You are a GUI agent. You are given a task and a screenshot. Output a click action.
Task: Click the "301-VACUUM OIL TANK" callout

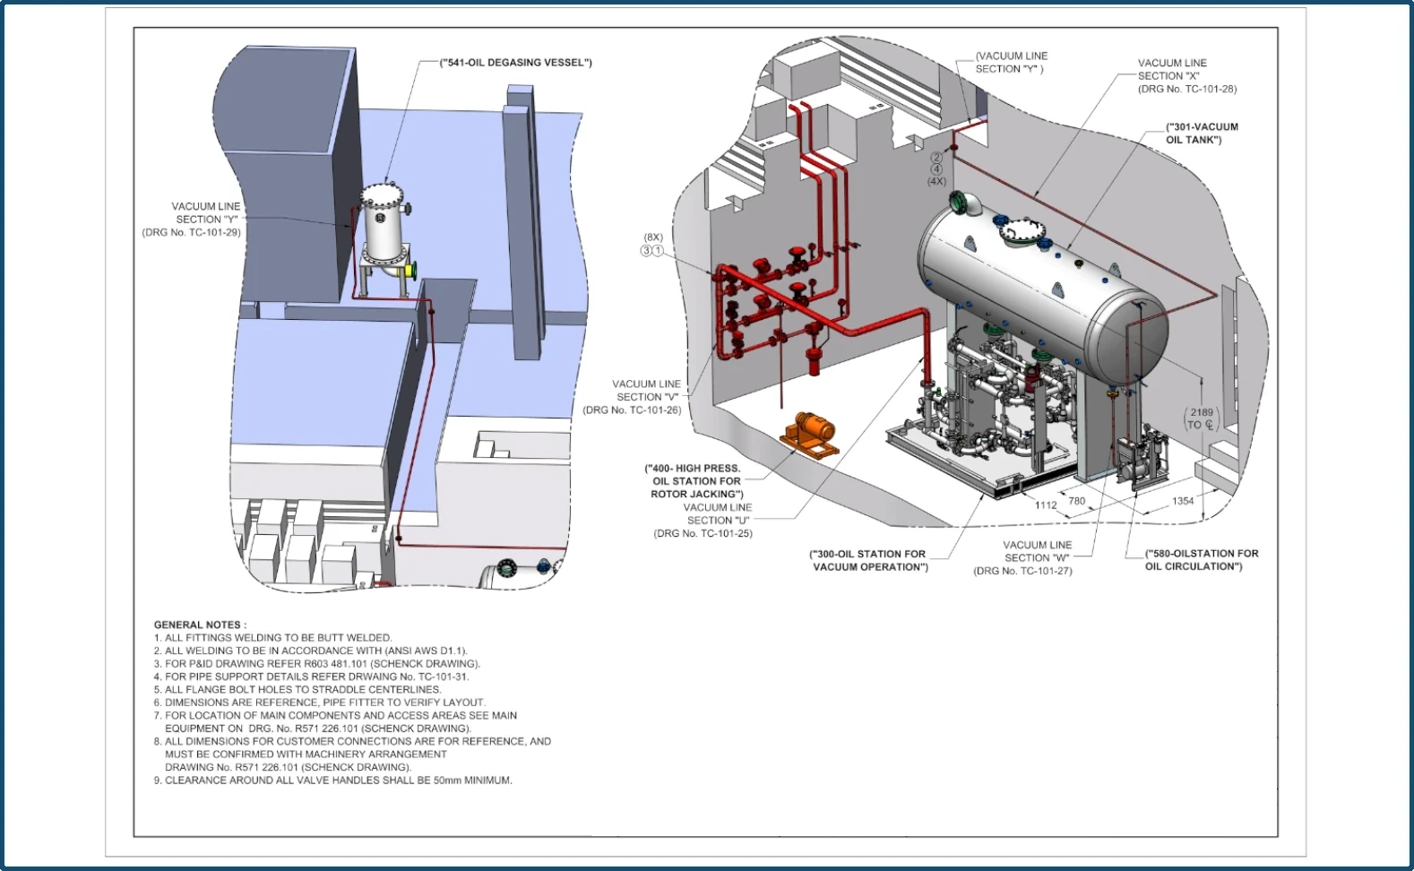tap(1202, 134)
